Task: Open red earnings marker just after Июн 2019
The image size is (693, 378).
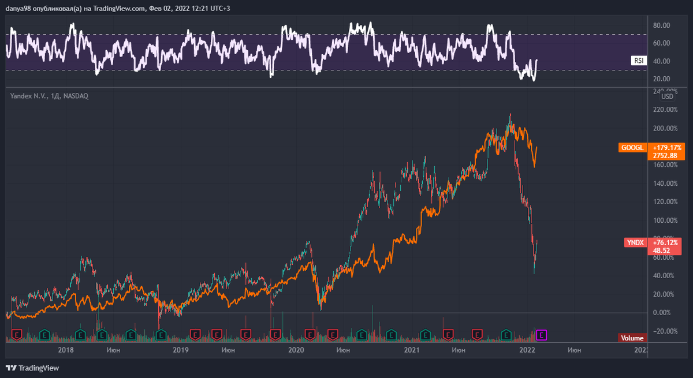Action: (x=245, y=335)
